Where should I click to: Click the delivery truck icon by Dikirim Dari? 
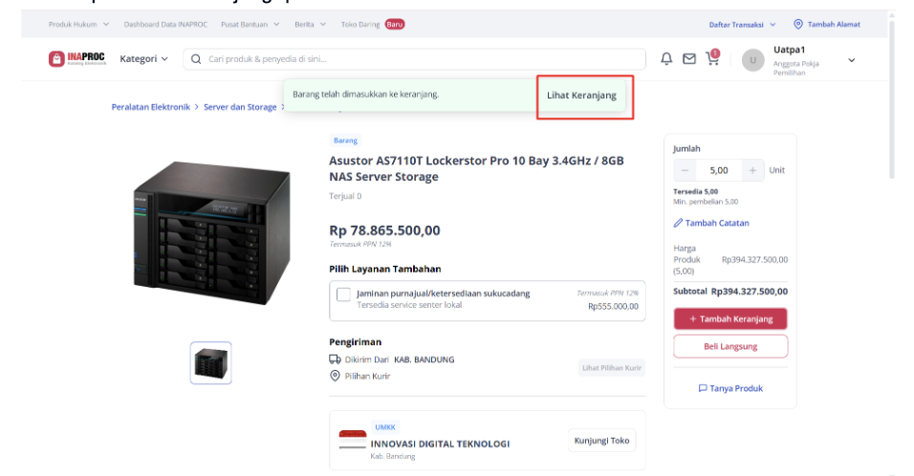(335, 359)
